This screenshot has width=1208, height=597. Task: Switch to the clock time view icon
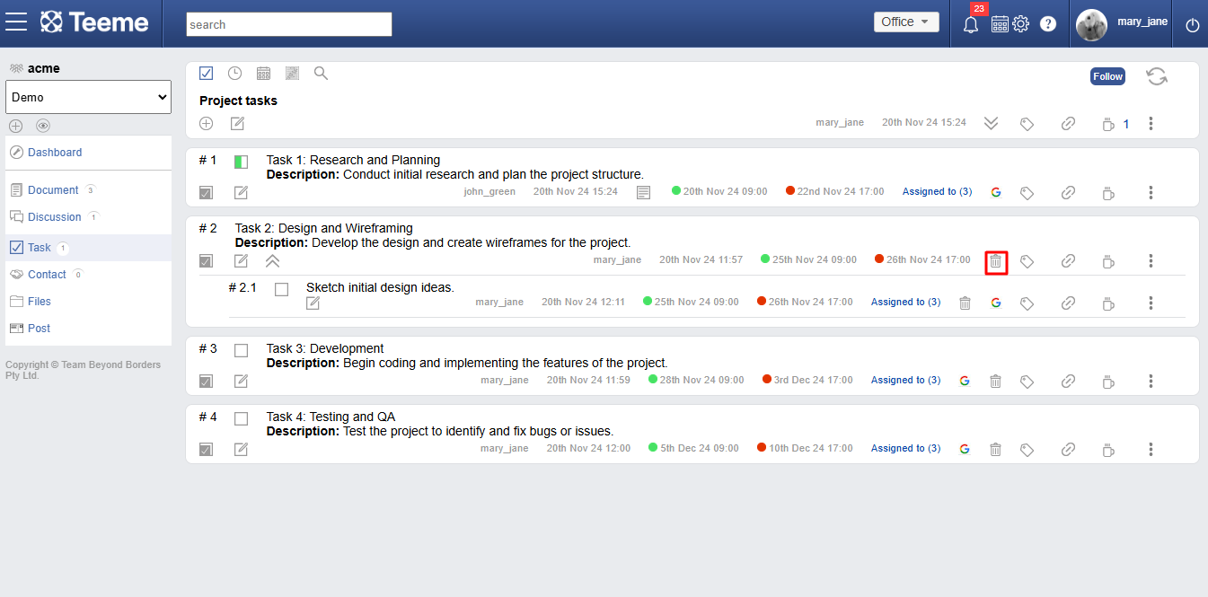click(x=234, y=74)
